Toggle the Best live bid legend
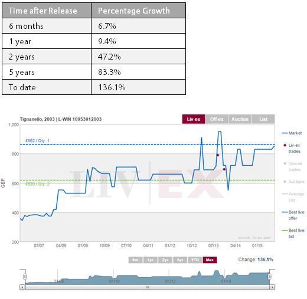Screen dimensions: 307x299 (293, 234)
